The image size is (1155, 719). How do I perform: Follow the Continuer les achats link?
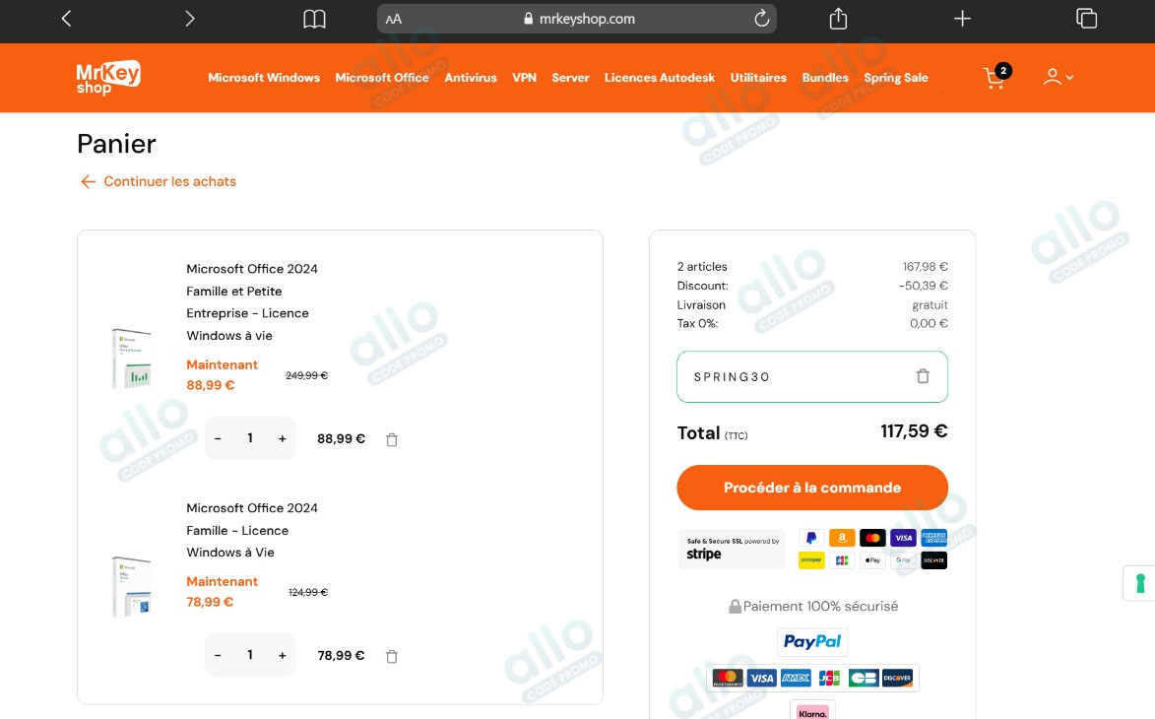(x=158, y=181)
